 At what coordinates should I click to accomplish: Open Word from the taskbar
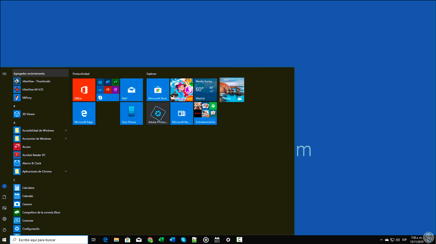[172, 240]
